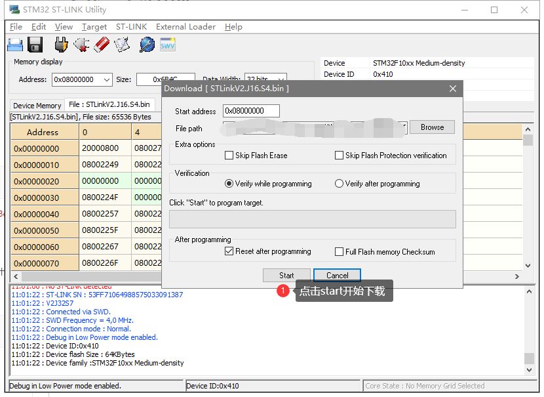Click the Disconnect from target icon
Viewport: 544px width, 397px height.
pos(81,45)
